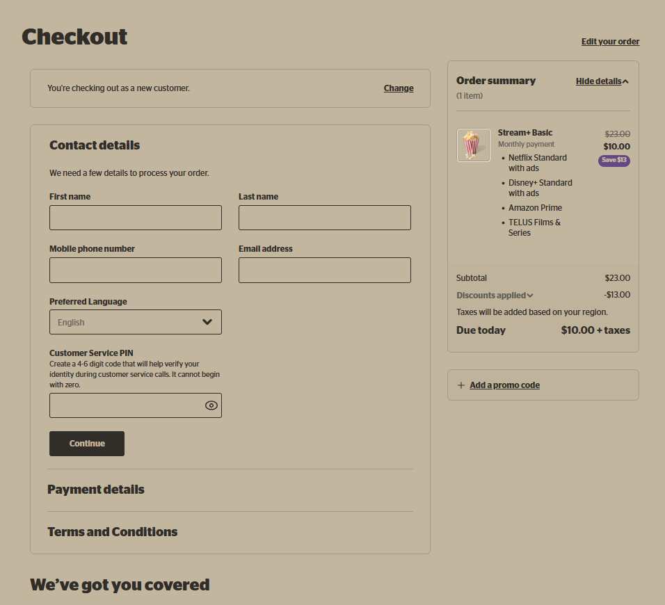The image size is (665, 605).
Task: Focus the Last name field
Action: 324,218
